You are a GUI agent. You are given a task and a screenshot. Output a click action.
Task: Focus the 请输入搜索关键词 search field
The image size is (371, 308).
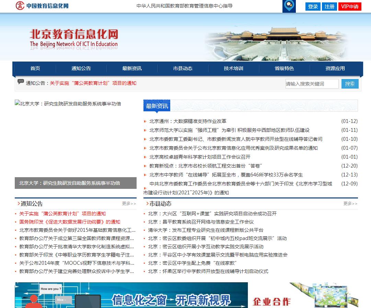pos(312,84)
